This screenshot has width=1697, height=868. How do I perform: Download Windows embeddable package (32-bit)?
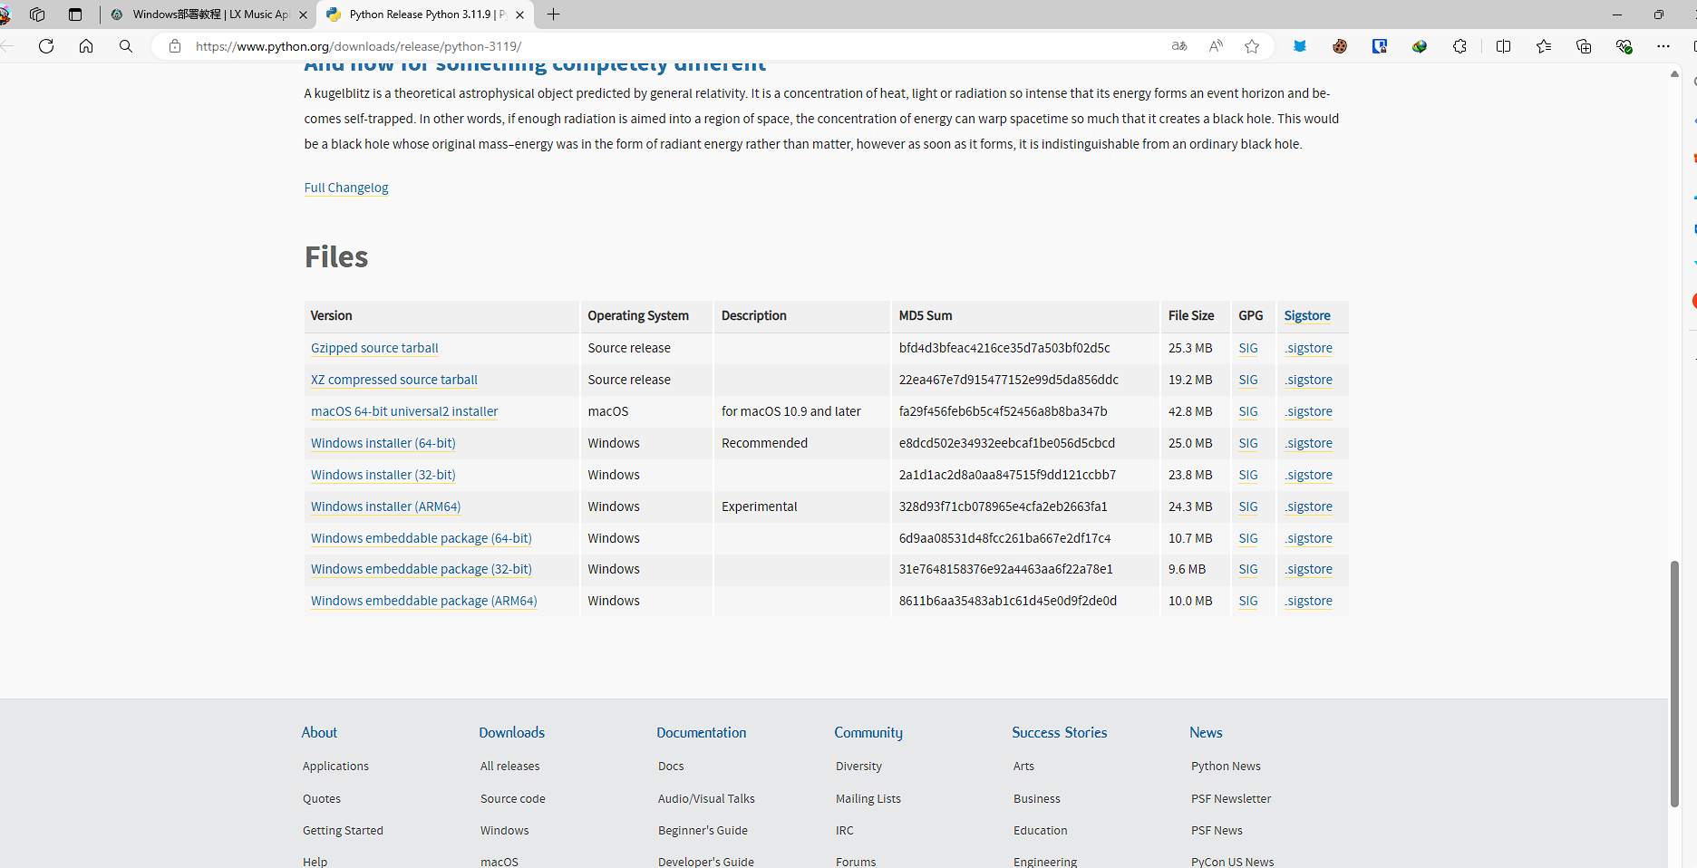422,569
